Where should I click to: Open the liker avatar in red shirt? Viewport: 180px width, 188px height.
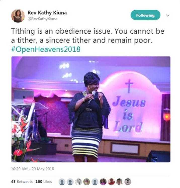(111, 182)
